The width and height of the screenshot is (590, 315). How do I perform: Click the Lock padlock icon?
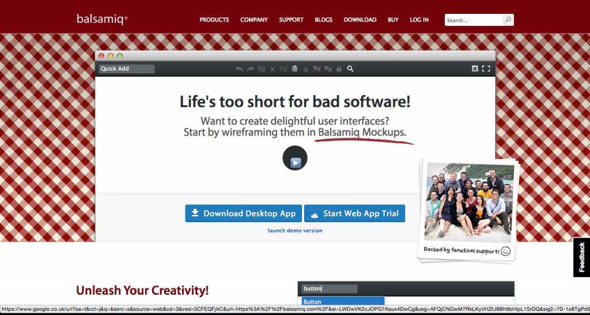click(x=339, y=69)
